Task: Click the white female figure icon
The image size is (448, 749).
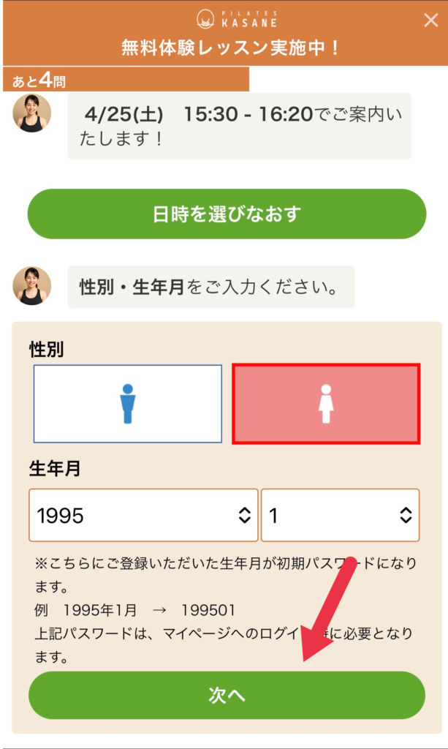Action: coord(326,404)
